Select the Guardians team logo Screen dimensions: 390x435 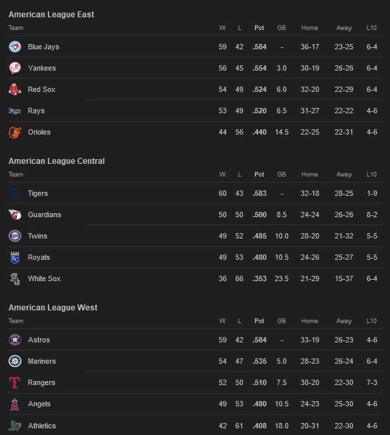click(15, 215)
